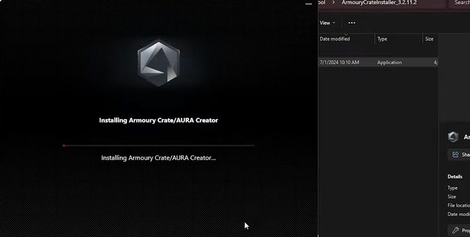Minimize the Armoury Crate installer window

(x=308, y=4)
